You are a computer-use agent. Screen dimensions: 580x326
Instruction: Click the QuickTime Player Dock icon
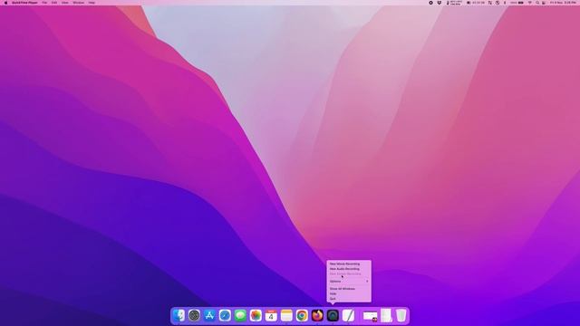point(333,315)
